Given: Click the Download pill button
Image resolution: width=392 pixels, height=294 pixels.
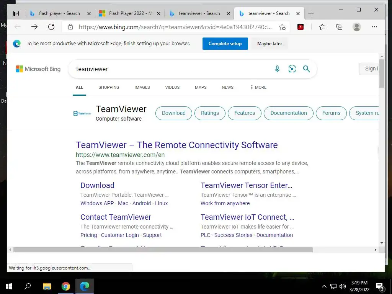Looking at the screenshot, I should [x=174, y=113].
